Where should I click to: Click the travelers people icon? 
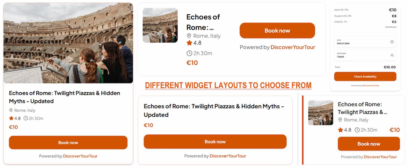[392, 55]
